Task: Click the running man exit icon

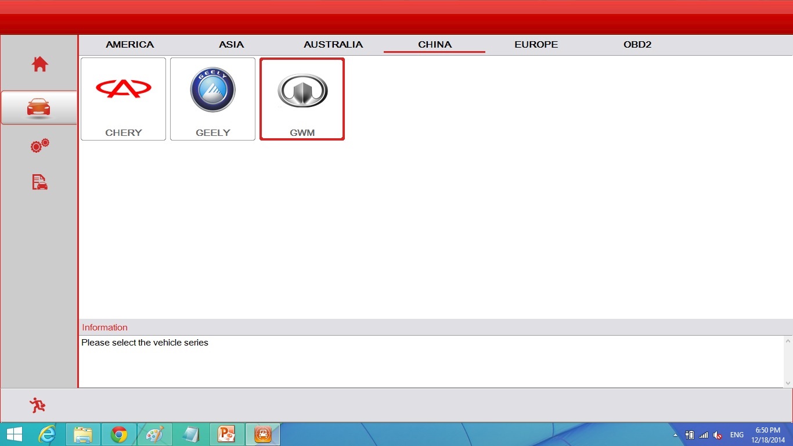Action: tap(38, 405)
